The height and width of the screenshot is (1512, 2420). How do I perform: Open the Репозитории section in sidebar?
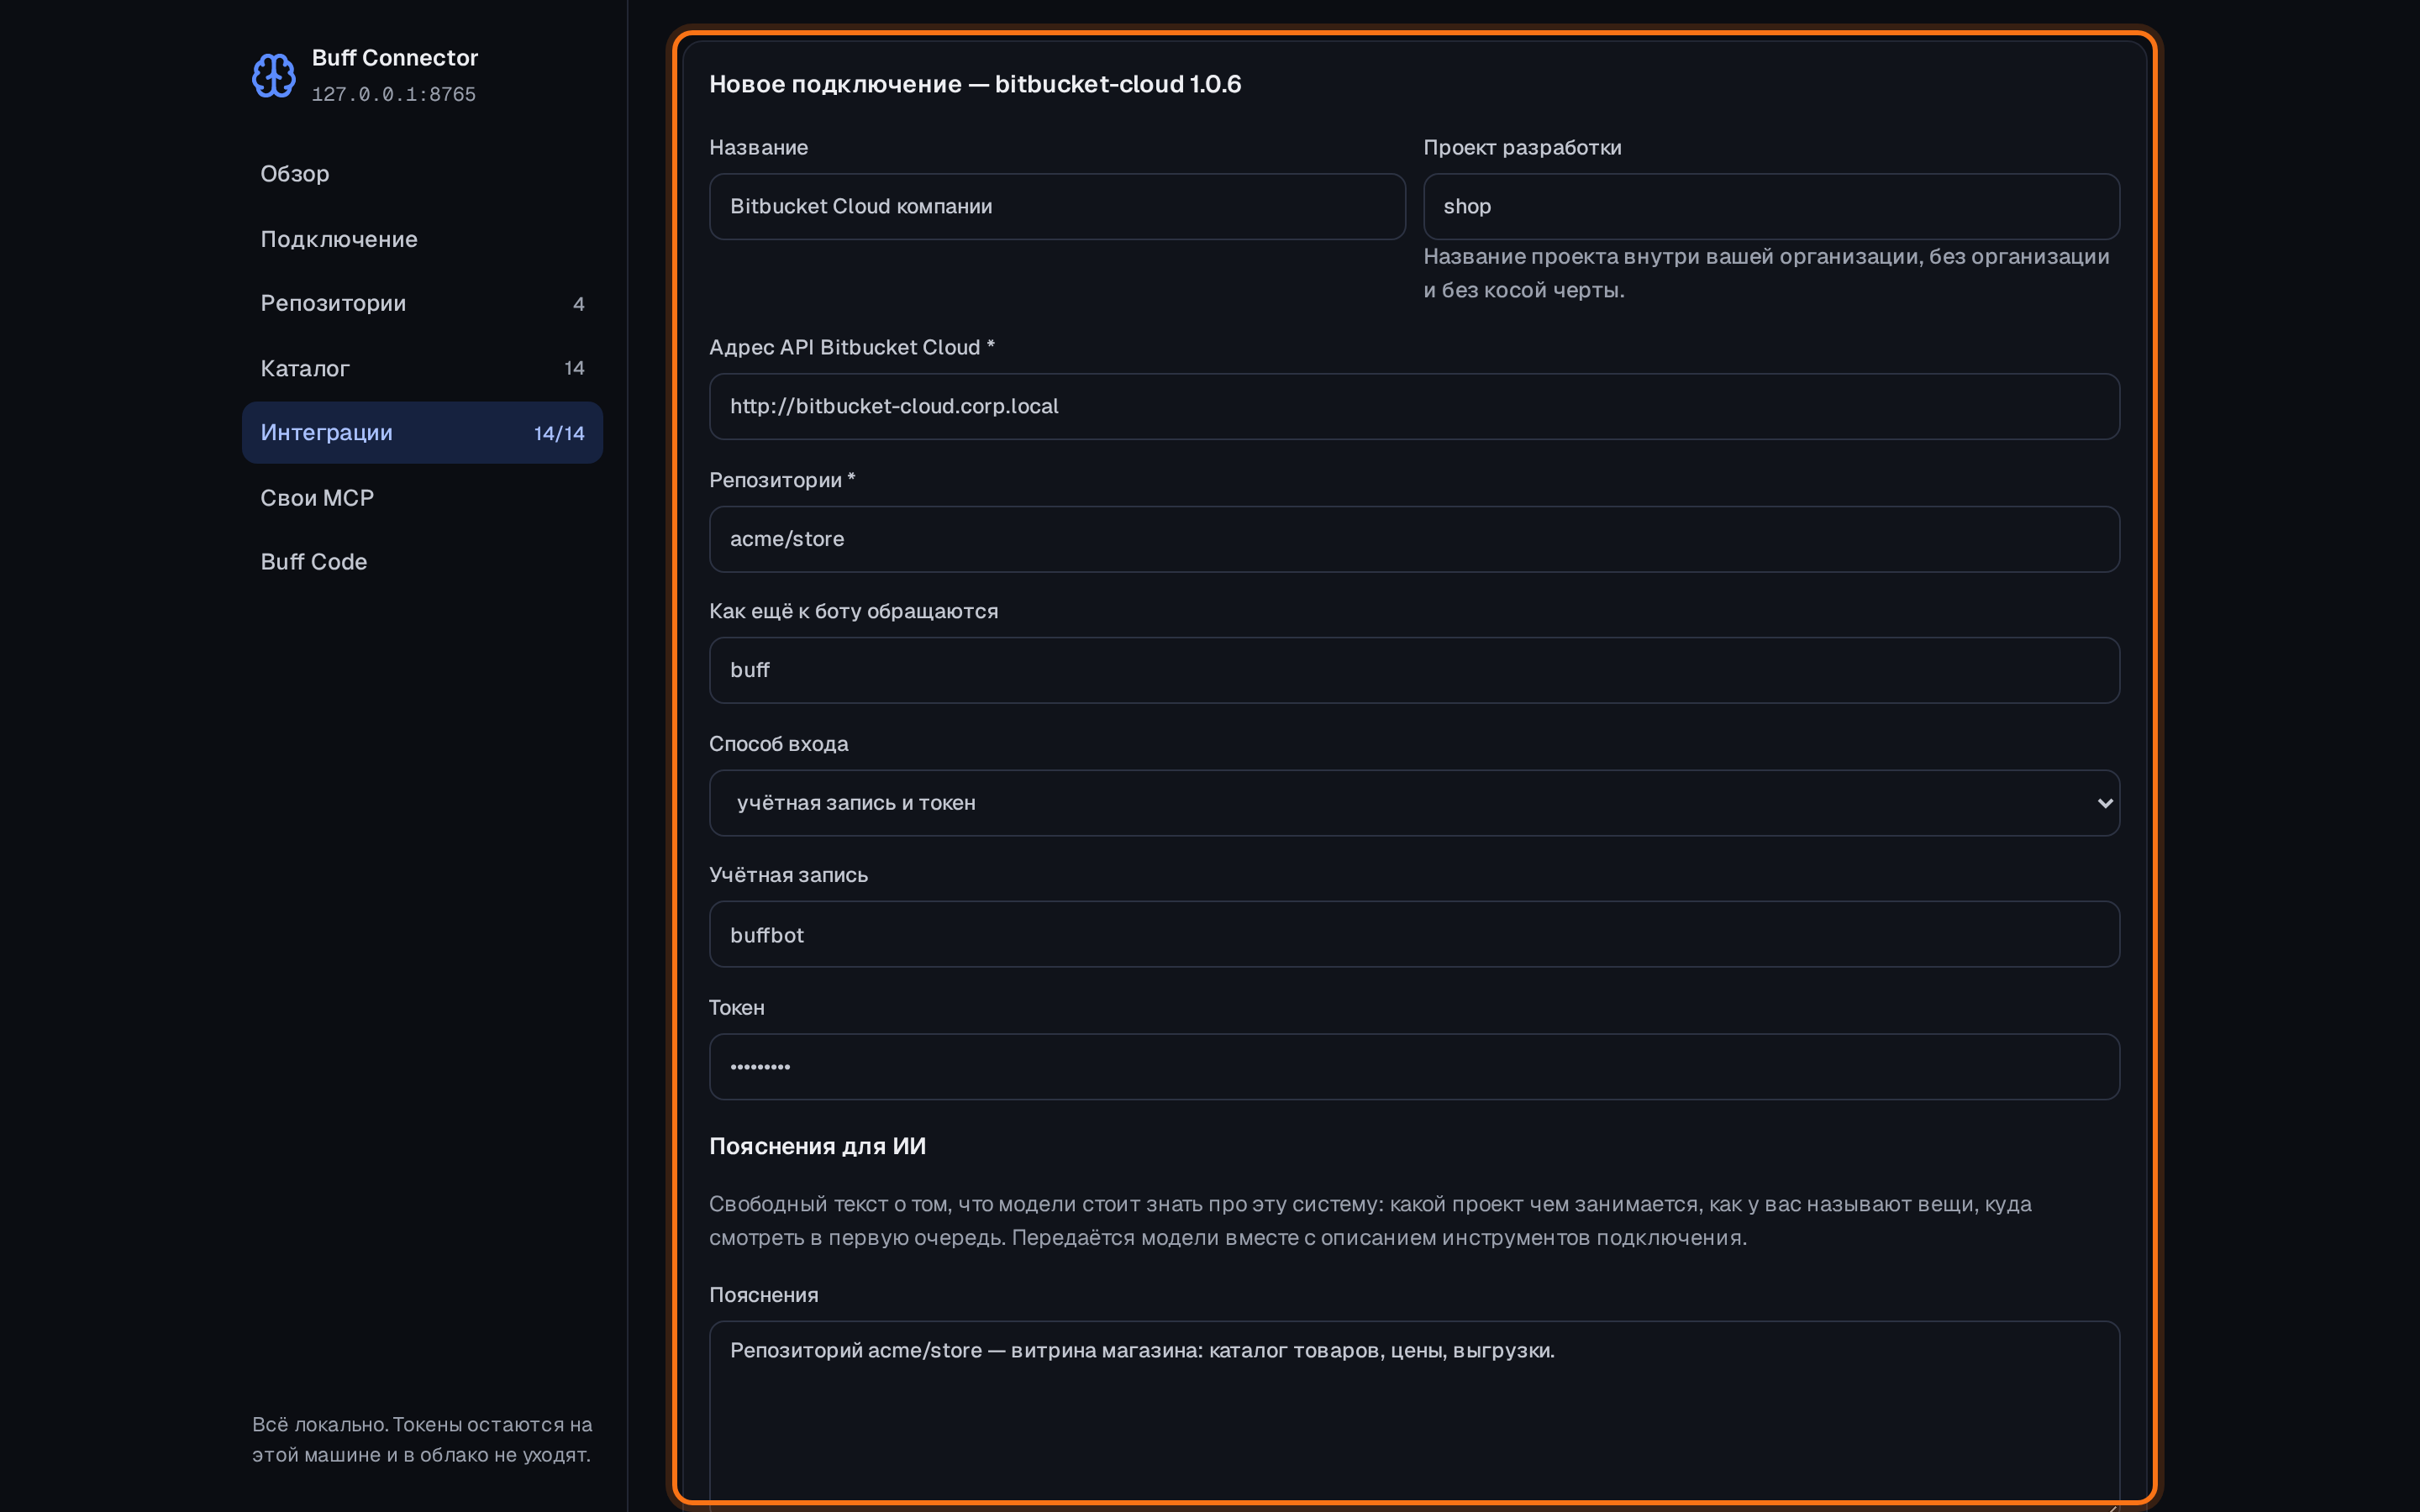pyautogui.click(x=422, y=303)
